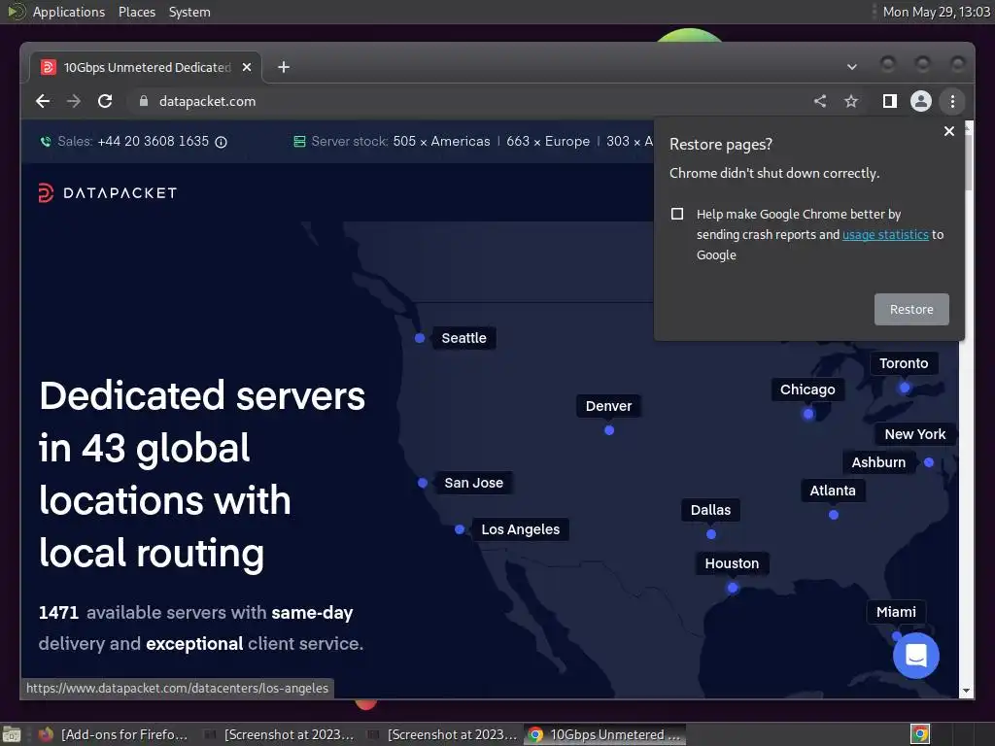Share this page using the share icon
Viewport: 995px width, 746px height.
tap(820, 101)
